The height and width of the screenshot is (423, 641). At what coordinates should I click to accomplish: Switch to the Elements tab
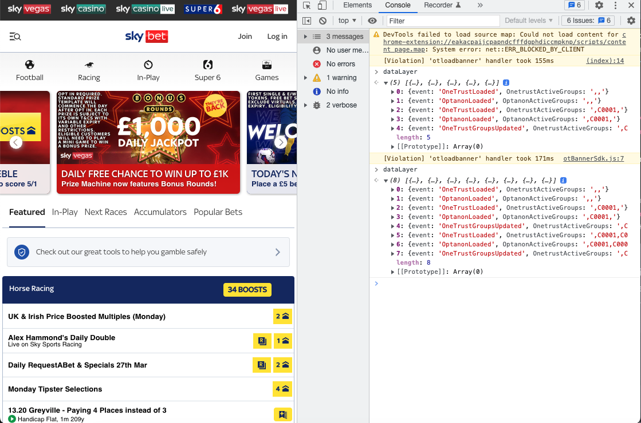[x=357, y=5]
